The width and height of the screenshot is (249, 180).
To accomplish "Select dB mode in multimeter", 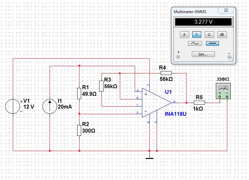I will coord(222,35).
